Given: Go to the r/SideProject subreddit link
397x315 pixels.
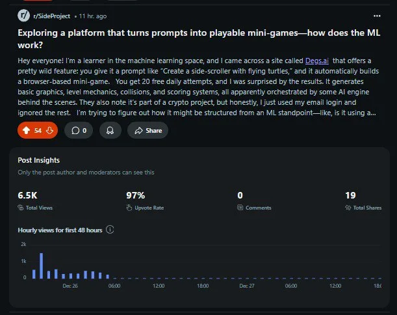Looking at the screenshot, I should 53,14.
